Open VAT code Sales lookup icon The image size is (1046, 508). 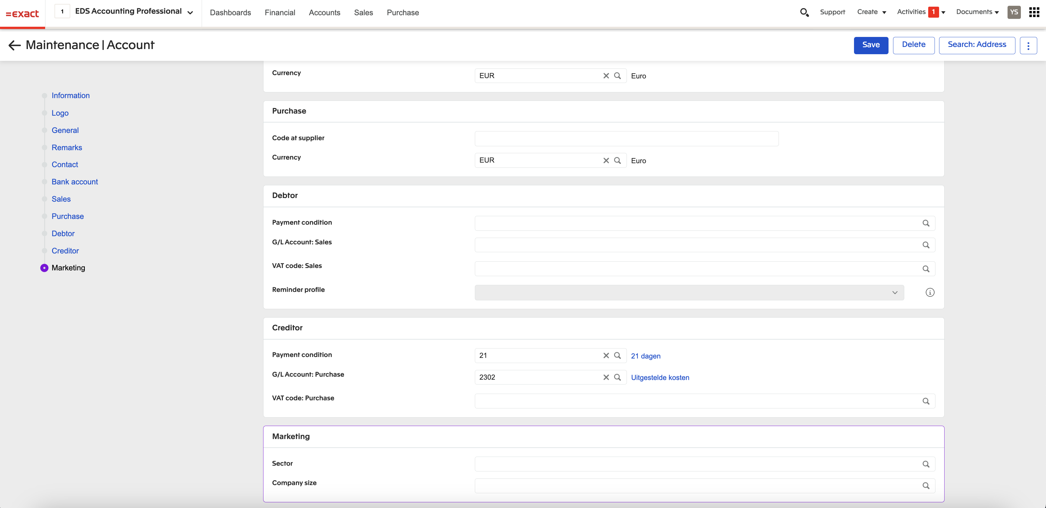925,269
